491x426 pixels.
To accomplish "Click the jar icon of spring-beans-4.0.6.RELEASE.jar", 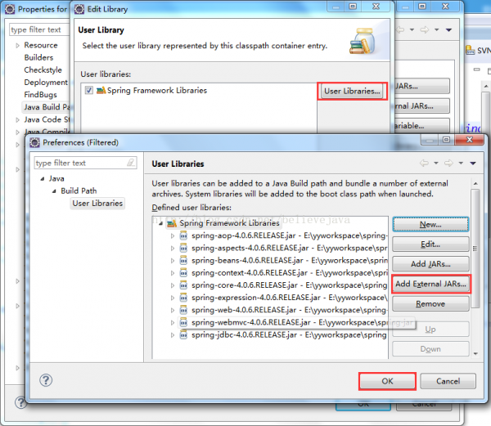I will coord(183,261).
